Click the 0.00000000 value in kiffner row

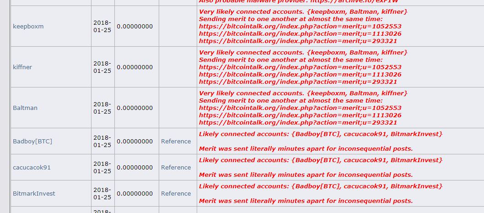(x=134, y=67)
